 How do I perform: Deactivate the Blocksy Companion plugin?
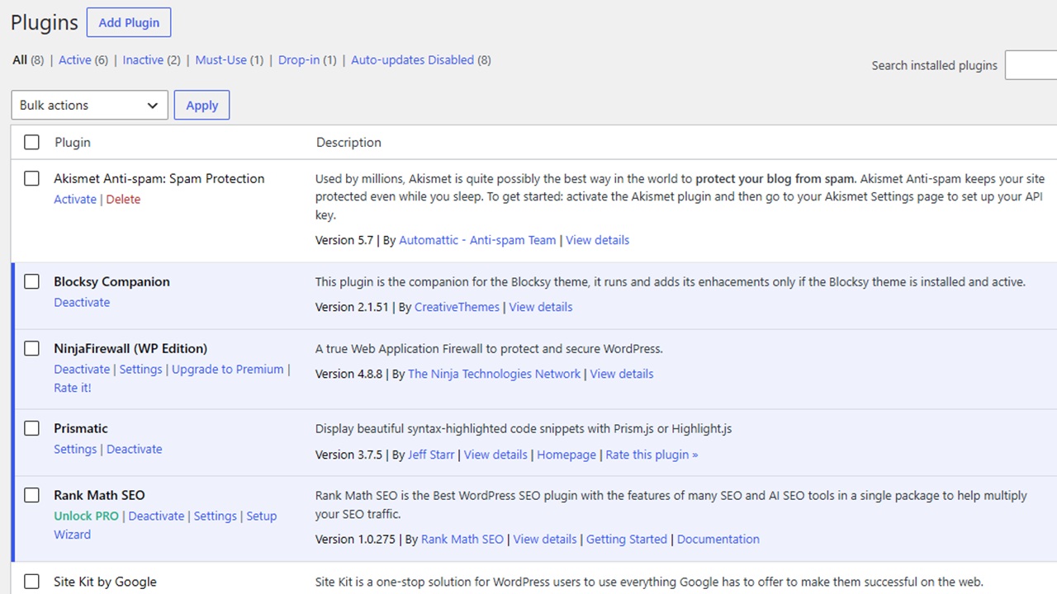point(82,302)
